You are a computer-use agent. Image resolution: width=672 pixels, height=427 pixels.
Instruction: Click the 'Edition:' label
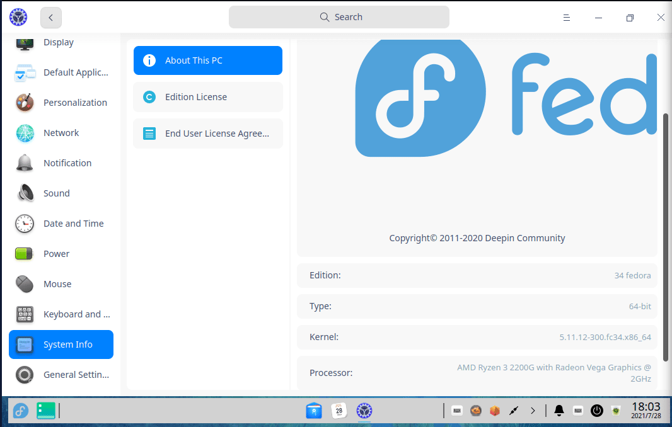[325, 275]
